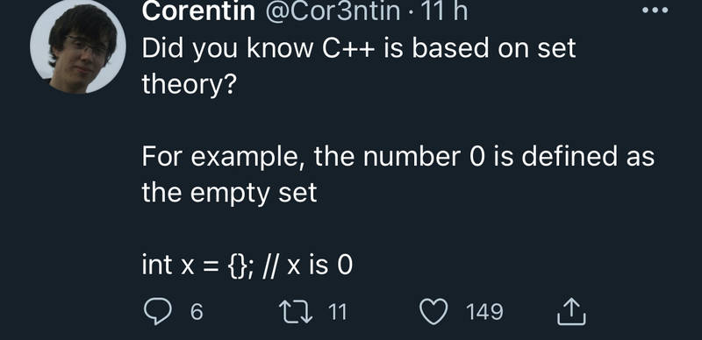
Task: Open the tweet by its 'Did you know C++' text
Action: pyautogui.click(x=359, y=67)
